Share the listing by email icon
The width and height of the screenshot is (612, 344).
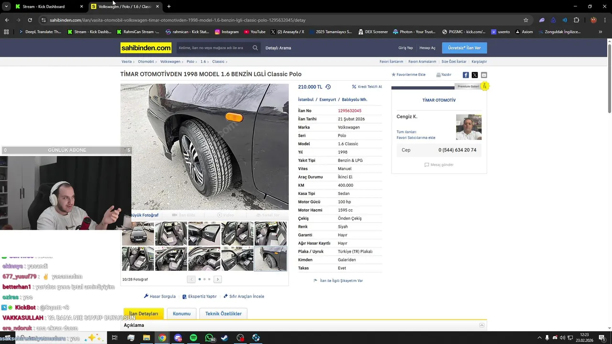tap(484, 75)
